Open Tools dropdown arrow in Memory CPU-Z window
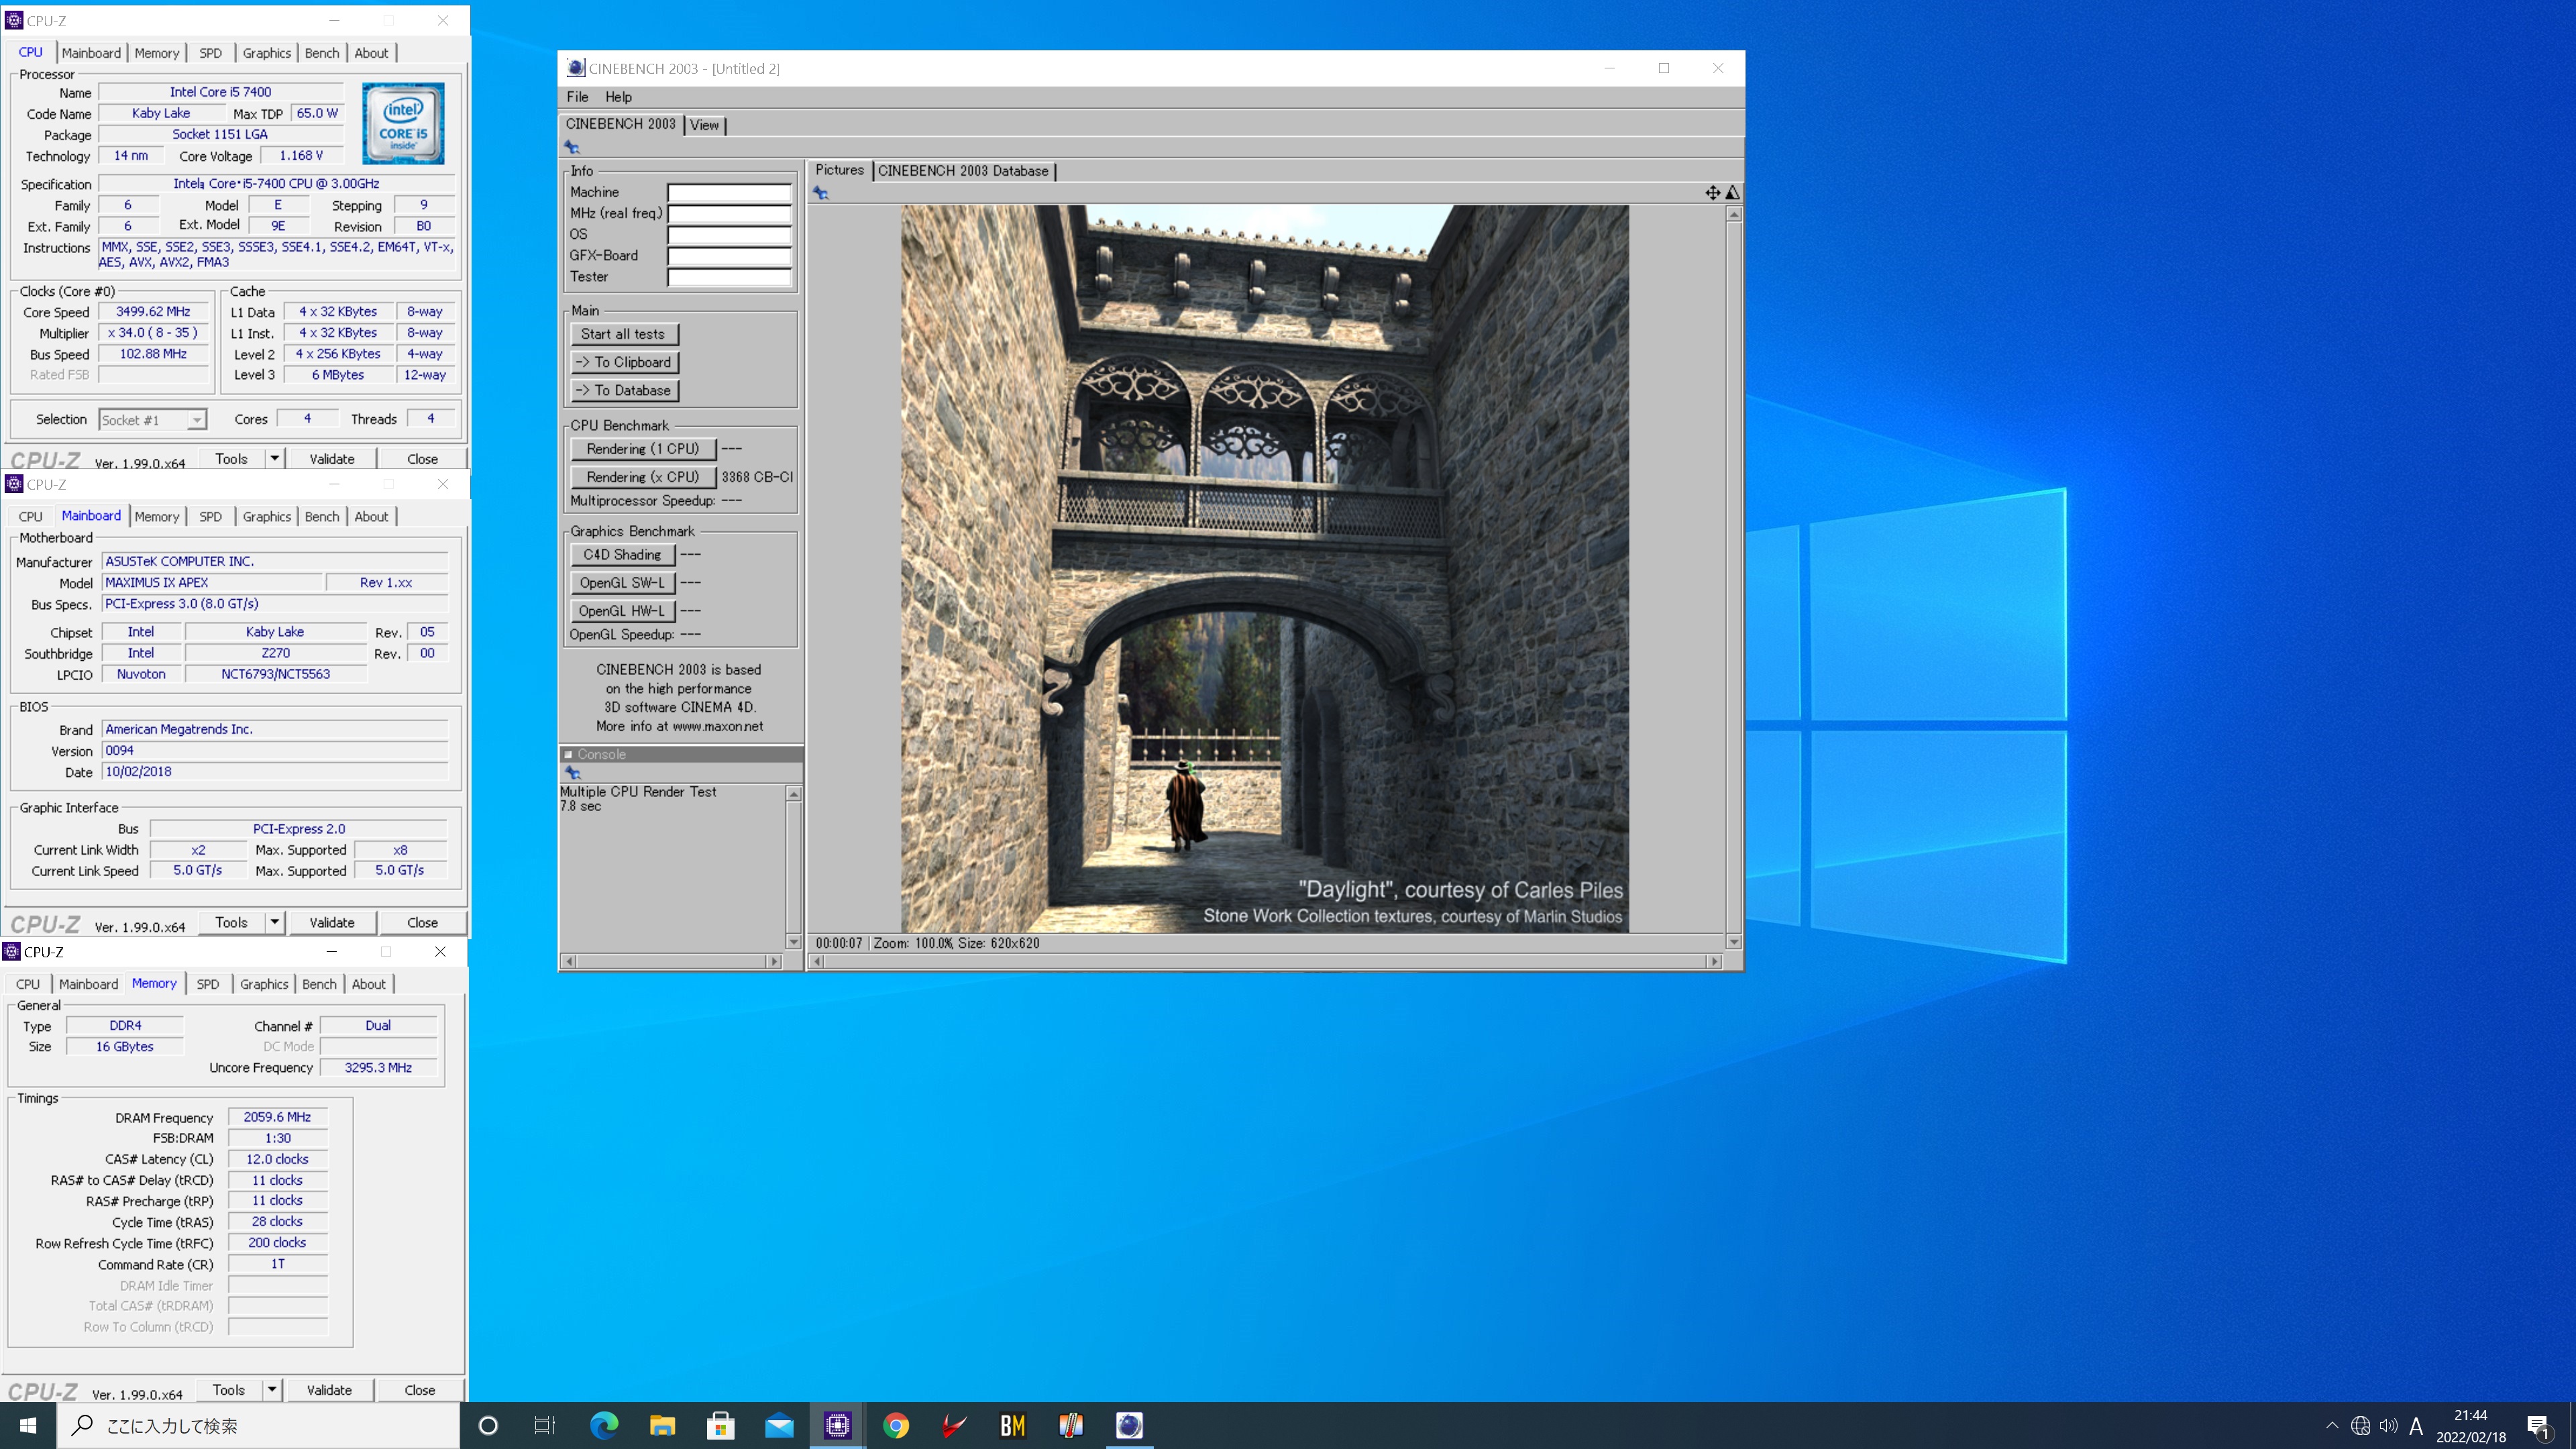 click(x=271, y=1389)
